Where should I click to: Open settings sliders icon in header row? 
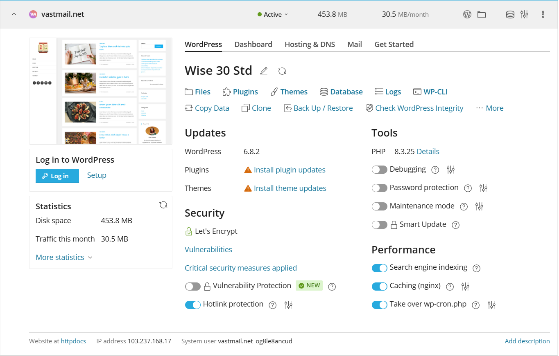[x=525, y=14]
